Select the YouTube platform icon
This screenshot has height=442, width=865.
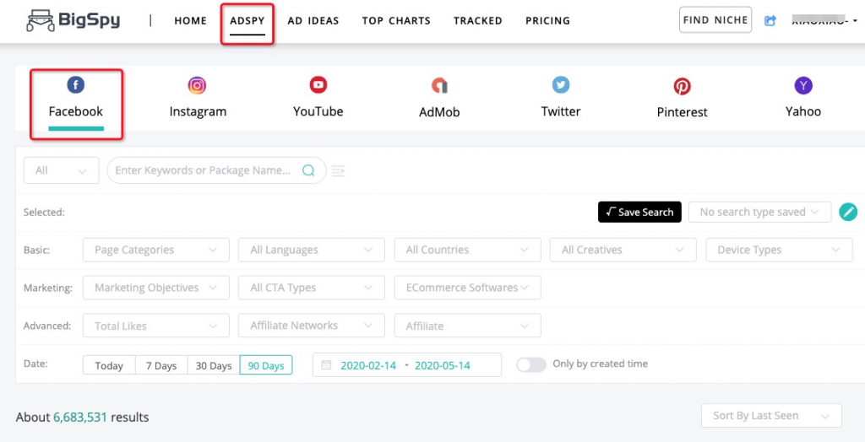[318, 85]
